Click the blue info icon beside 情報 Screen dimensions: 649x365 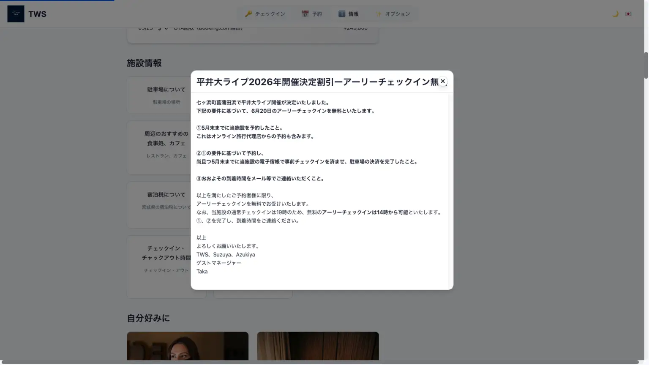[341, 14]
